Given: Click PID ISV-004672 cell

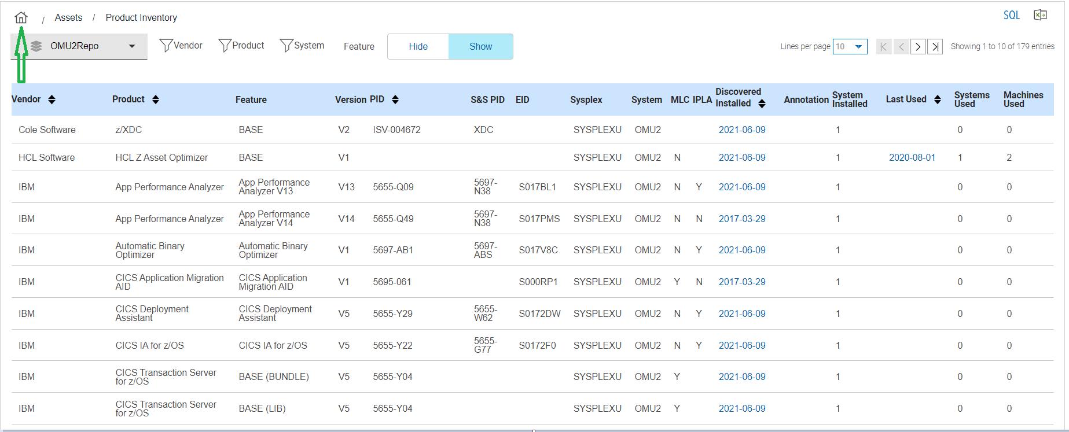Looking at the screenshot, I should (x=396, y=130).
